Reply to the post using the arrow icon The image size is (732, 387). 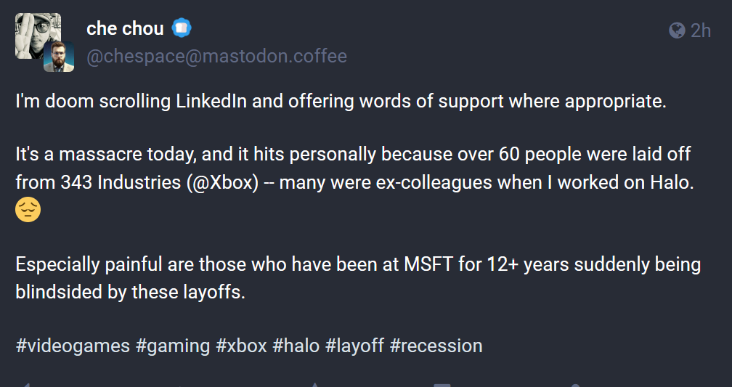[26, 385]
